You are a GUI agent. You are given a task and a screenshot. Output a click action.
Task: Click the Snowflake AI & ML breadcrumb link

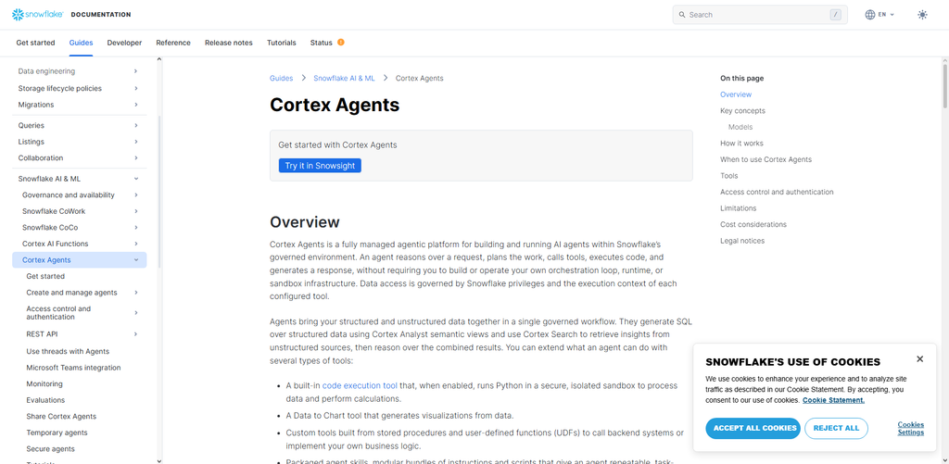(x=344, y=78)
